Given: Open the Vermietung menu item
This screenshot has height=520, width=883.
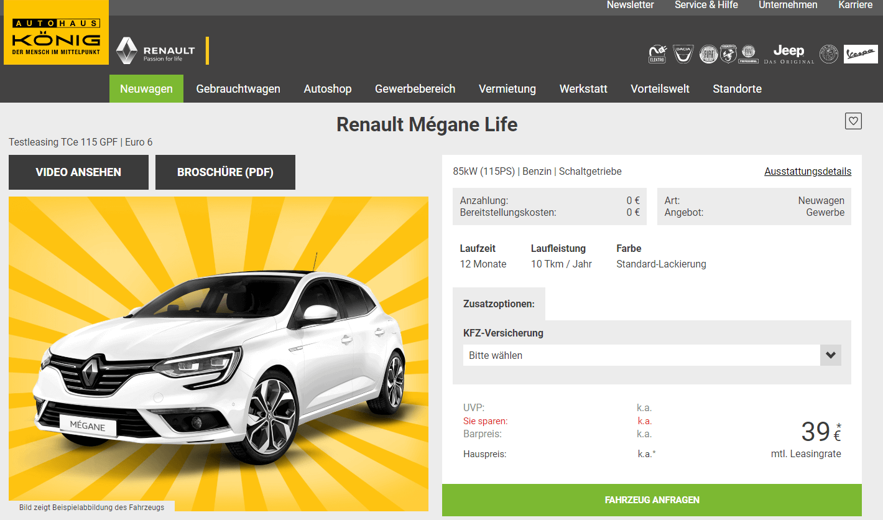Looking at the screenshot, I should pos(507,89).
